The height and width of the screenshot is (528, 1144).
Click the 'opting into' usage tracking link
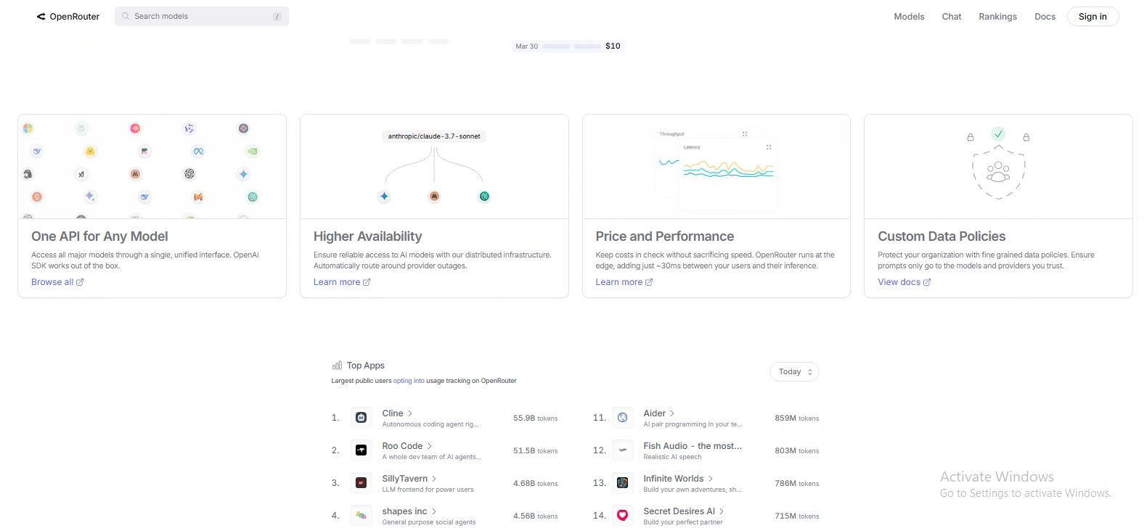click(409, 381)
